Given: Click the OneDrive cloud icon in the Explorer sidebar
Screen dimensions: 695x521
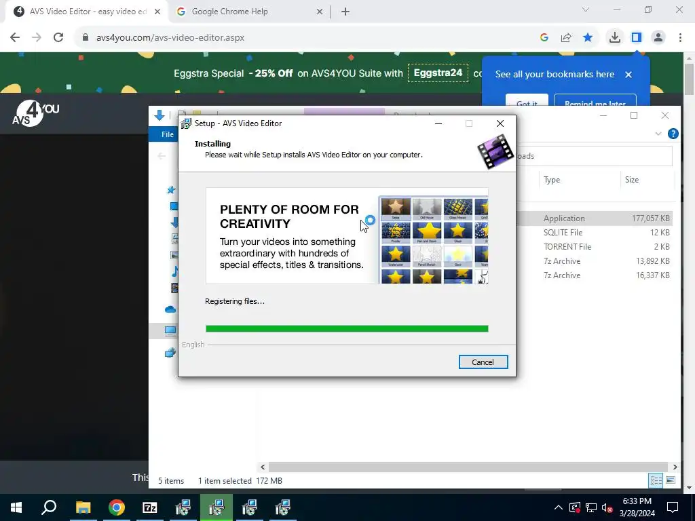Looking at the screenshot, I should point(170,309).
